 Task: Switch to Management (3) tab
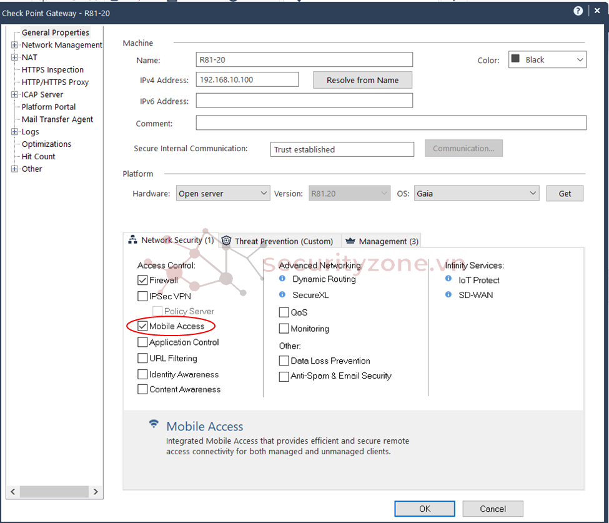pos(382,241)
